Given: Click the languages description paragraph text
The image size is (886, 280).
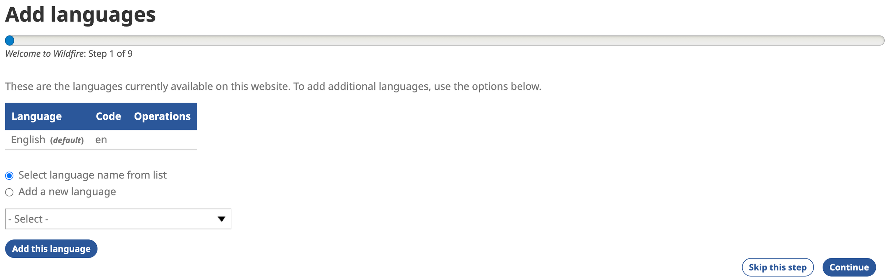Looking at the screenshot, I should point(273,86).
